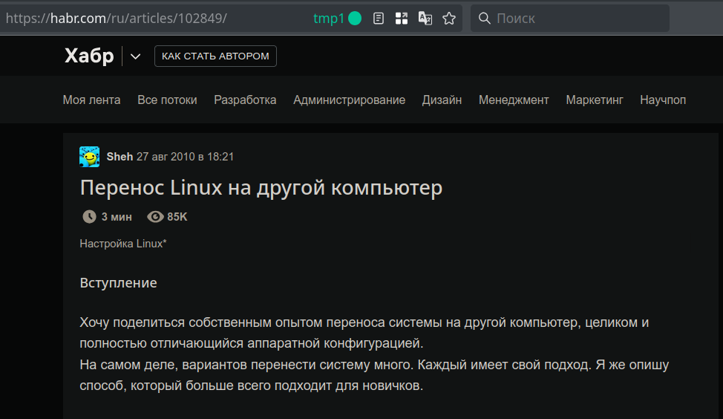Select the Менеджмент section
Image resolution: width=723 pixels, height=419 pixels.
pos(514,100)
